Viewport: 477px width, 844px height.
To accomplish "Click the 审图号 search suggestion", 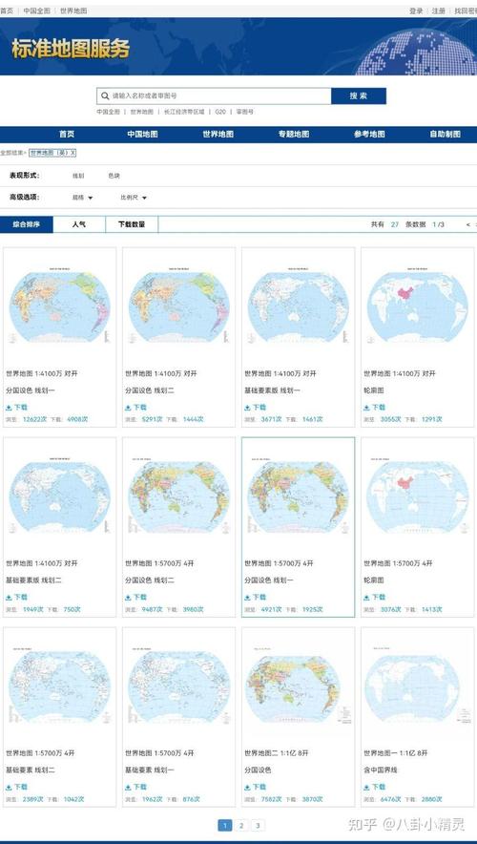I will pyautogui.click(x=244, y=112).
